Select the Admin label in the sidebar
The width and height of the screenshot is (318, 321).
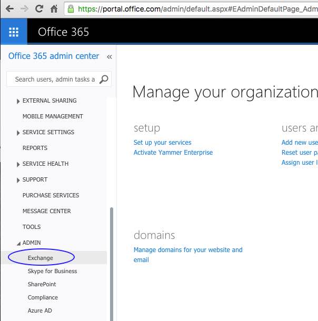[x=32, y=243]
